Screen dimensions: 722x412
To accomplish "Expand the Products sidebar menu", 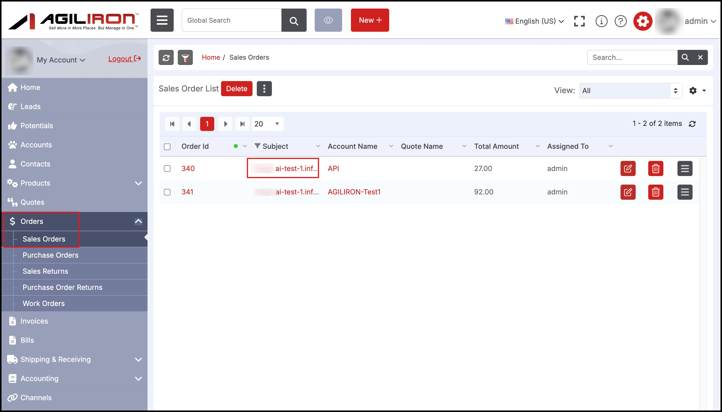I will [75, 183].
